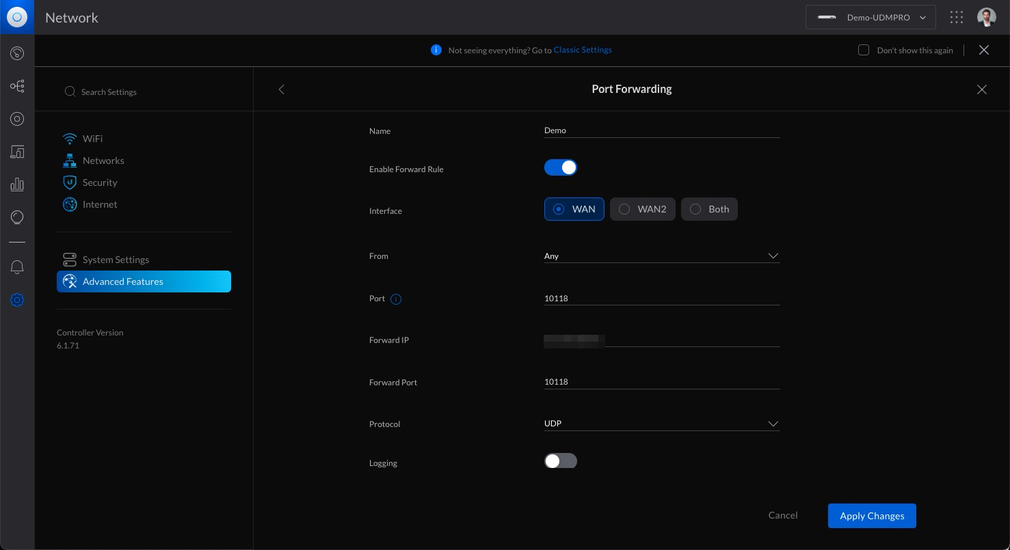Disable the Enable Forward Rule toggle
The image size is (1010, 550).
pos(561,167)
